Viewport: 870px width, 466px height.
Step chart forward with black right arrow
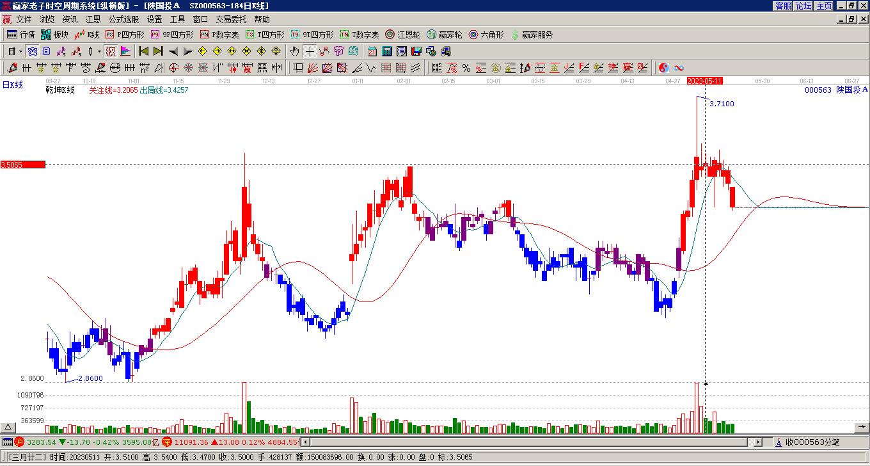187,51
